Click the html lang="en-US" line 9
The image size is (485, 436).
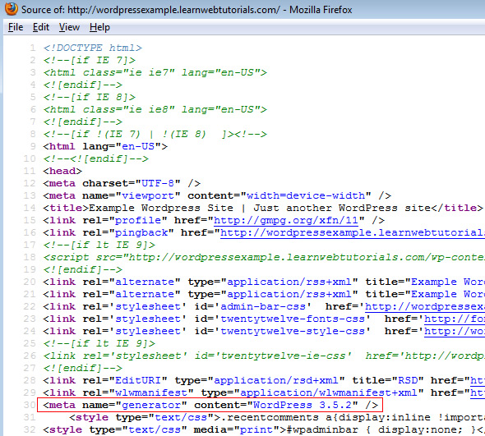click(105, 146)
